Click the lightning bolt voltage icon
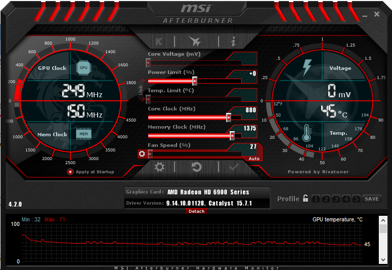 [307, 67]
